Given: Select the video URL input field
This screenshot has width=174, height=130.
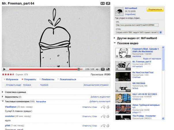Looking at the screenshot, I should (x=137, y=25).
